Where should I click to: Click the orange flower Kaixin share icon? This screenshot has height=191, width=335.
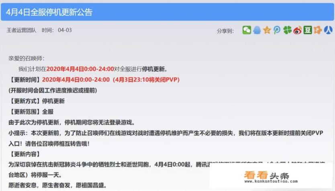[x=318, y=30]
